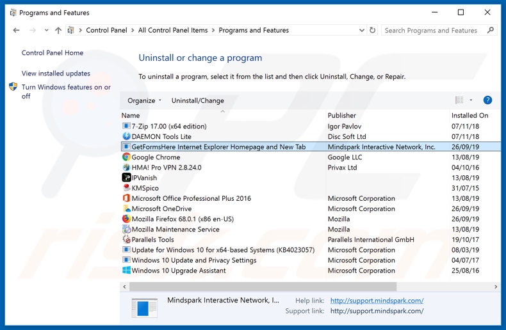Expand chevron before Control Panel breadcrumb
This screenshot has height=330, width=506.
pyautogui.click(x=80, y=30)
